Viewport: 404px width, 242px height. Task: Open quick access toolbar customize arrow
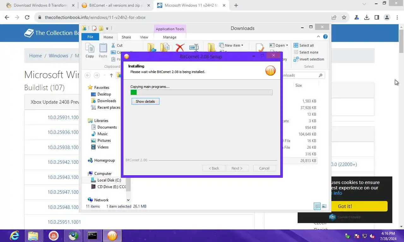tap(107, 28)
